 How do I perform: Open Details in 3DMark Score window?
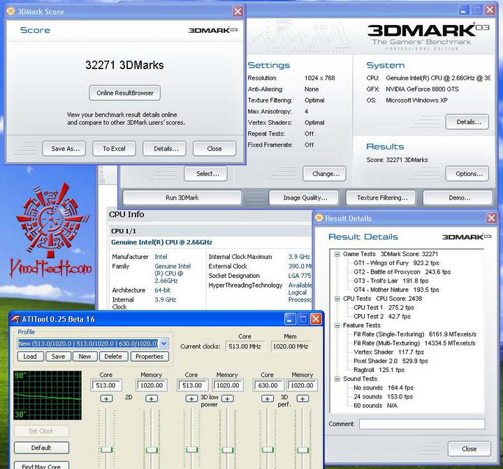pos(165,149)
